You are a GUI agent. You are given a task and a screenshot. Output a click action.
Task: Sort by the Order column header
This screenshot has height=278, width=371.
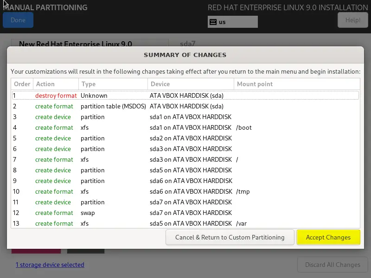coord(22,84)
